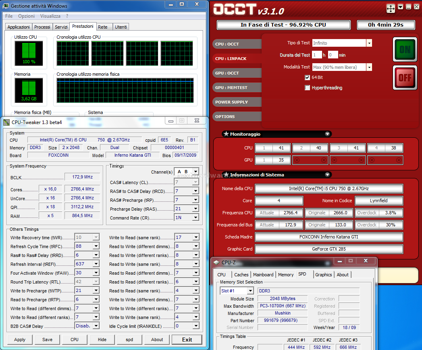The image size is (422, 350).
Task: Open the Four Activate Window (tFAW) dropdown
Action: (x=96, y=273)
